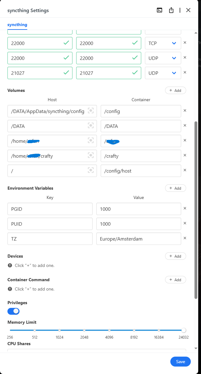Screen dimensions: 201x374
Task: Click the scrollbar up arrow
Action: [196, 32]
